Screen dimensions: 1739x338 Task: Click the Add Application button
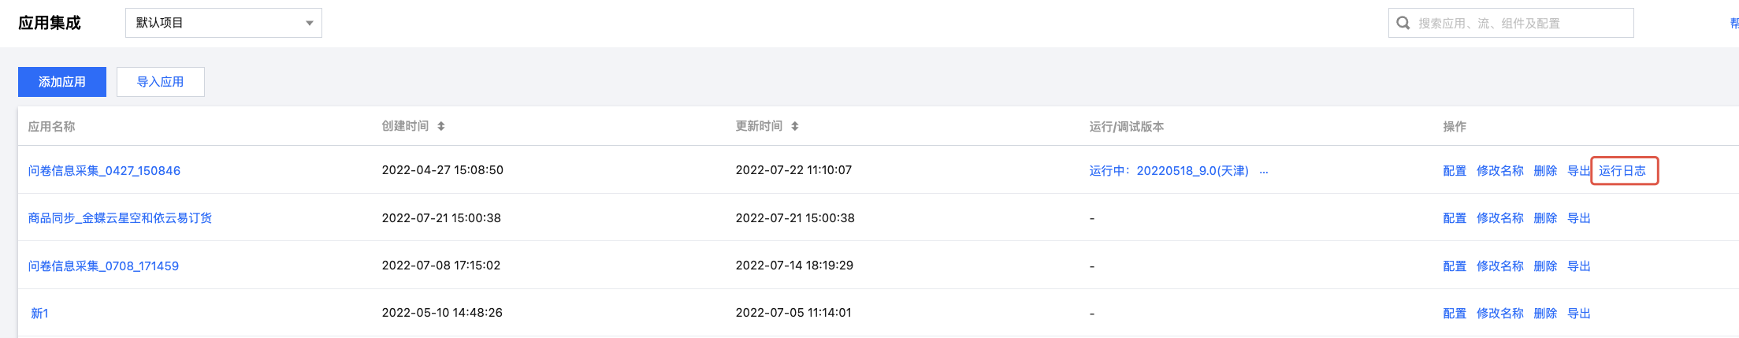62,82
